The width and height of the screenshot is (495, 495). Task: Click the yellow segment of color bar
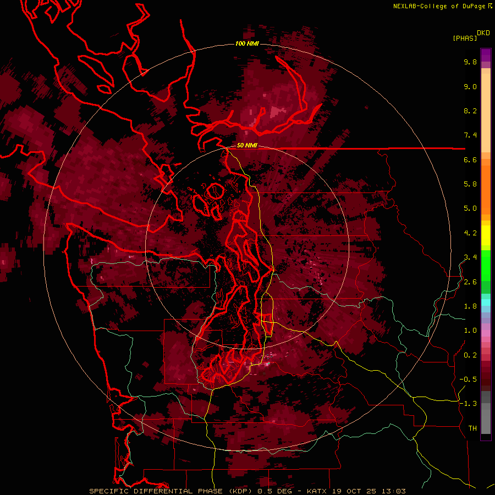[486, 235]
